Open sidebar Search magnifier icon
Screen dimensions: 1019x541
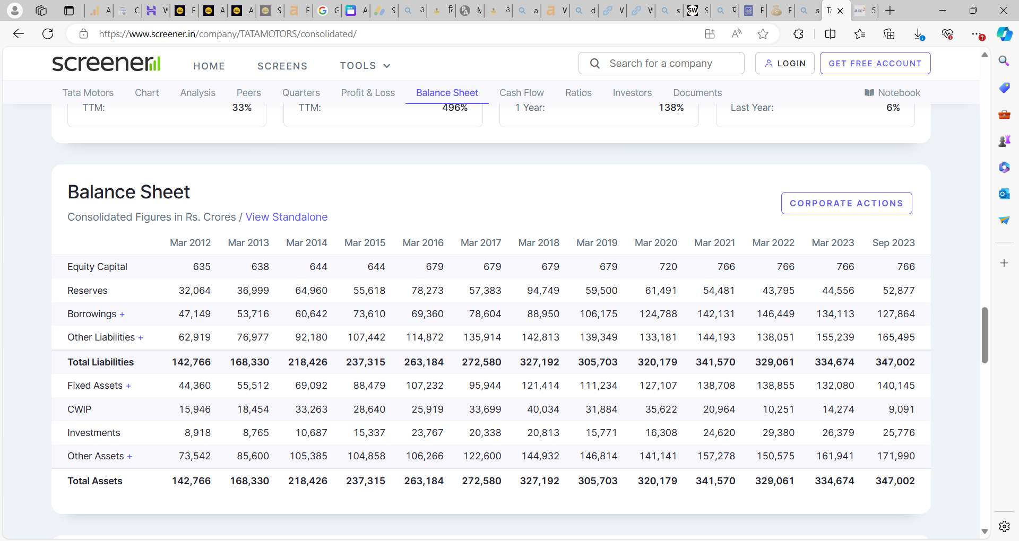[1004, 61]
